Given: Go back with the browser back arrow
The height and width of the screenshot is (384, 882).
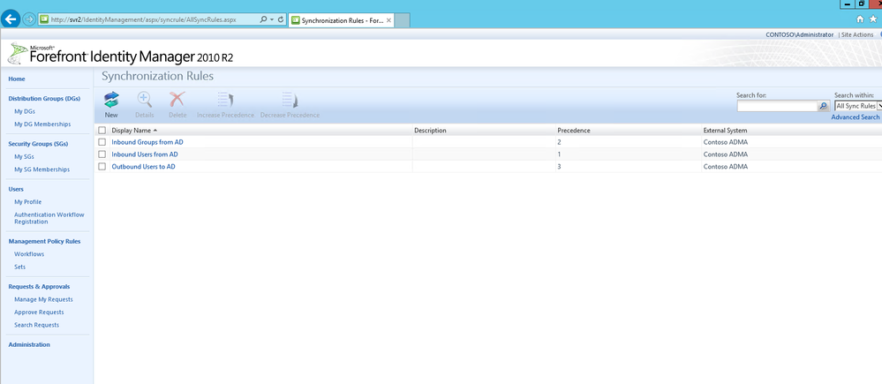Looking at the screenshot, I should point(10,19).
